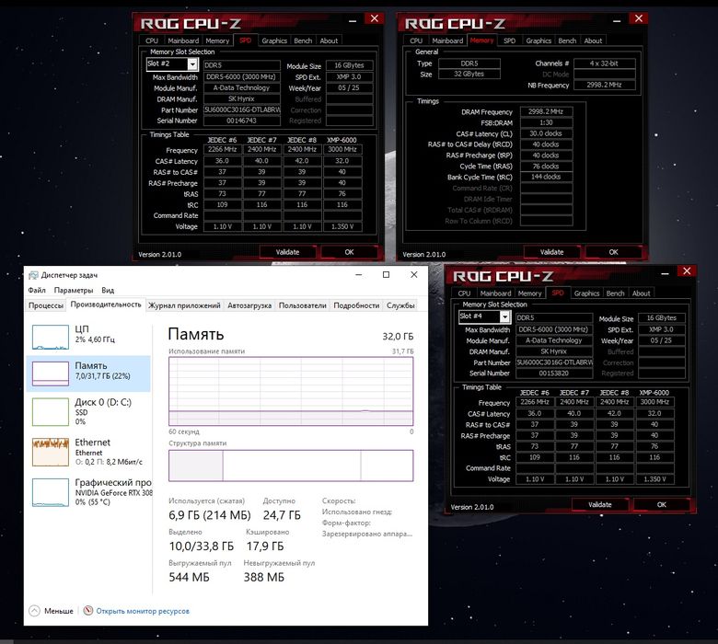Select the Память performance thumbnail graph
718x644 pixels.
pyautogui.click(x=51, y=374)
